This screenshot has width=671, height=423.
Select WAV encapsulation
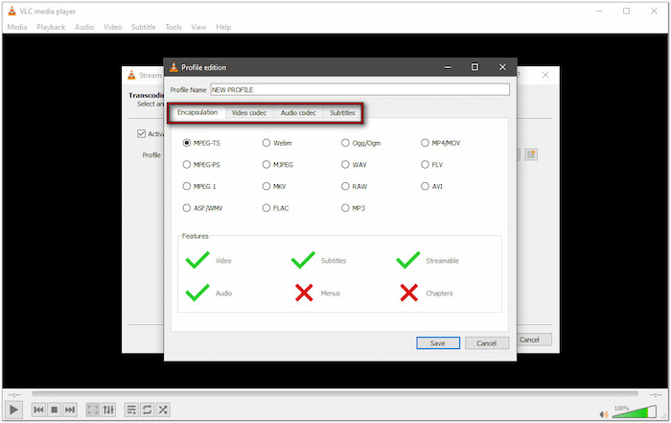(x=354, y=165)
